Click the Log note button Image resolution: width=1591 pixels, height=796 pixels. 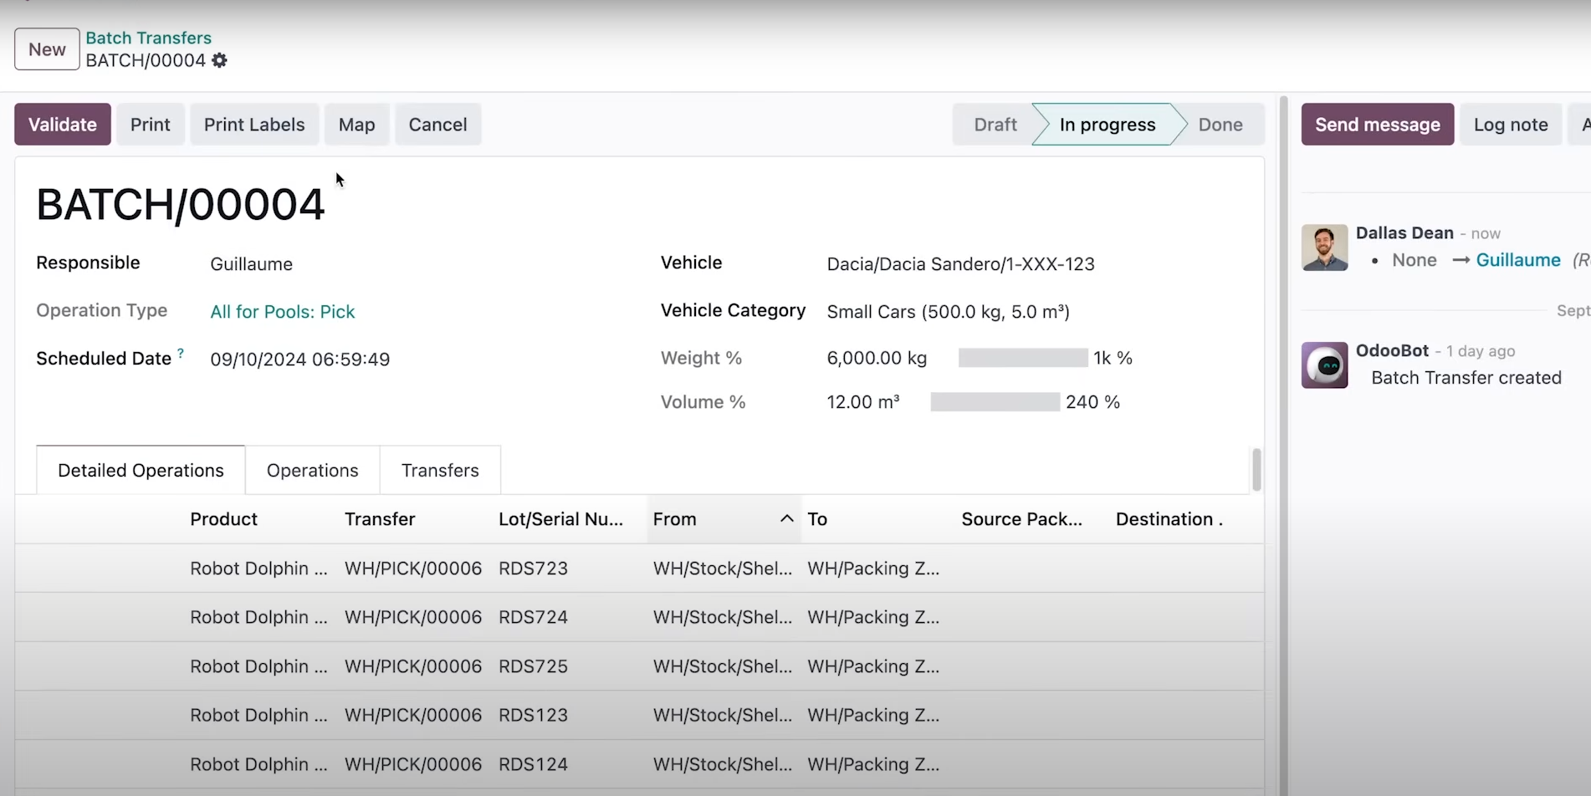(x=1511, y=125)
